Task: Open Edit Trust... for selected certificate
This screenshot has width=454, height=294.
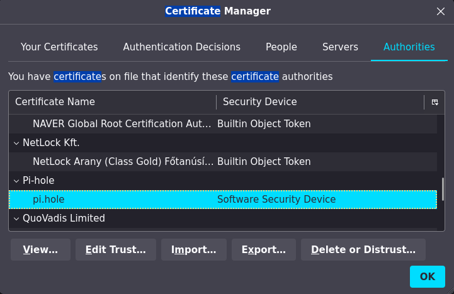Action: [116, 249]
